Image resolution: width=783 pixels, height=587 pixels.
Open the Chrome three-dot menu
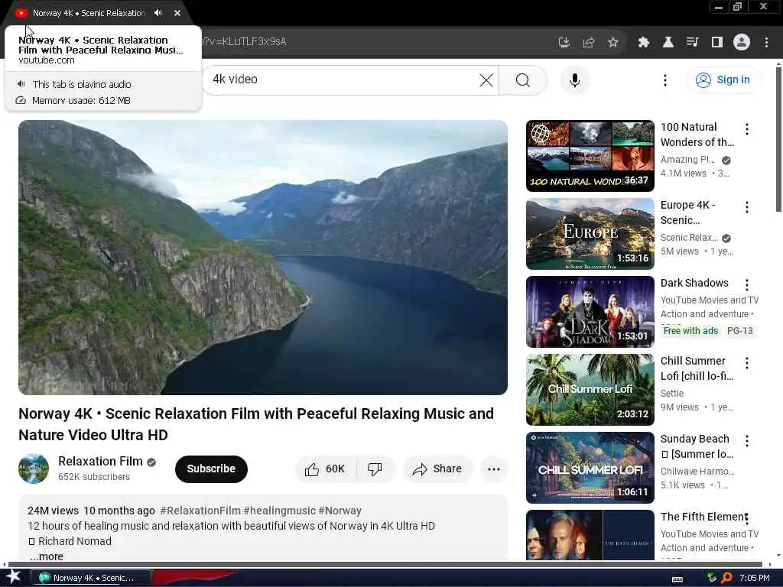click(766, 43)
